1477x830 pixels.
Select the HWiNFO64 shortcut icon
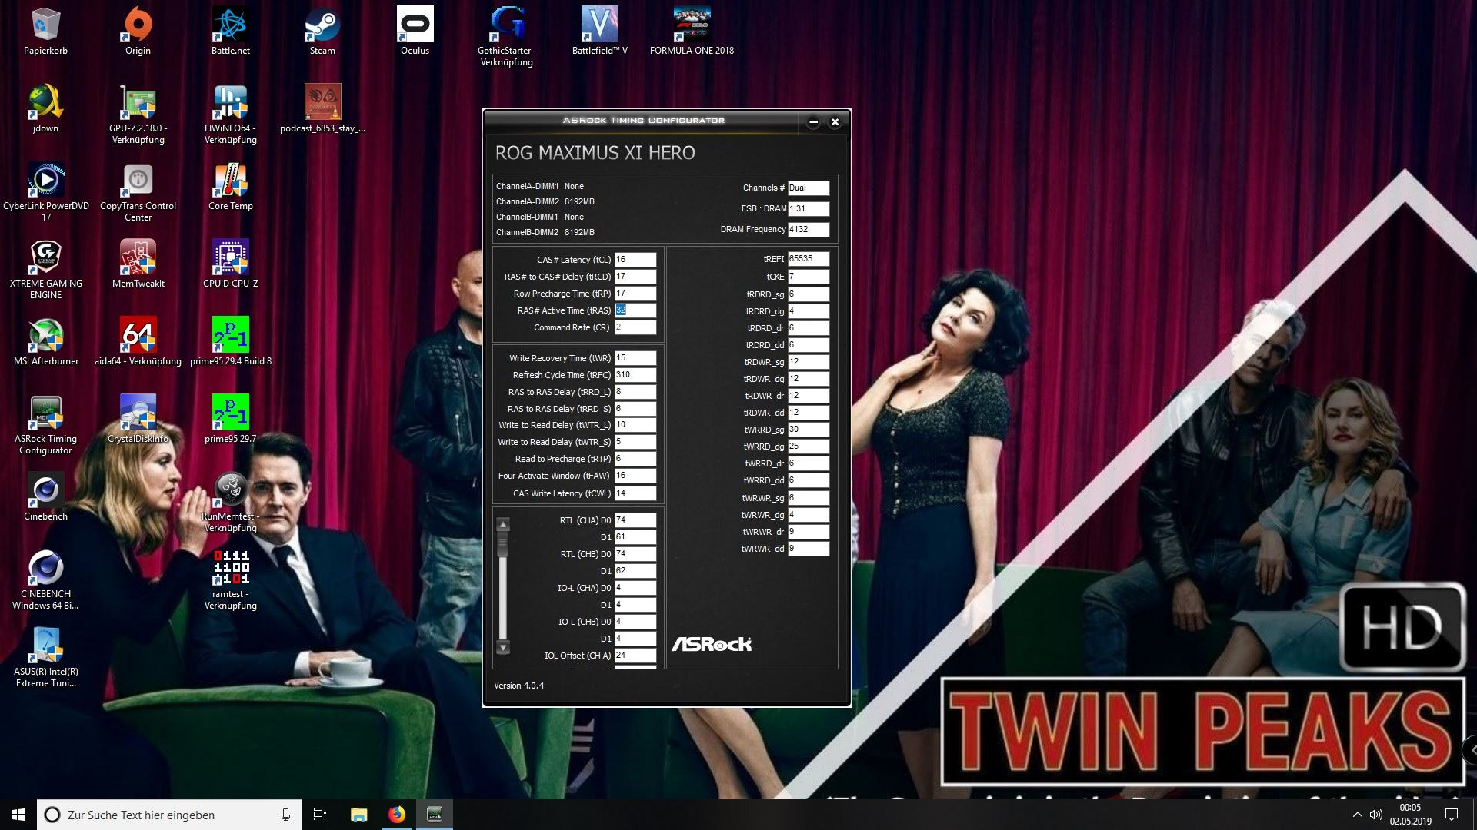[231, 115]
